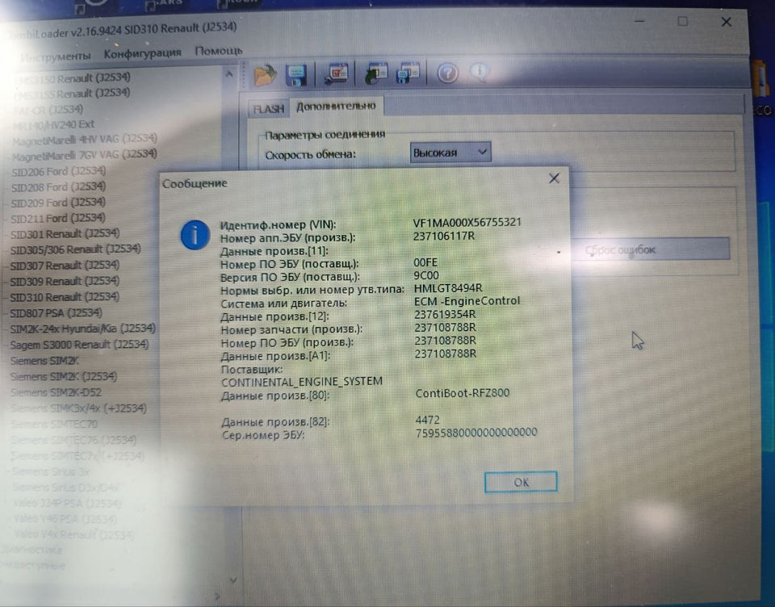Click the open file folder icon

pos(265,74)
